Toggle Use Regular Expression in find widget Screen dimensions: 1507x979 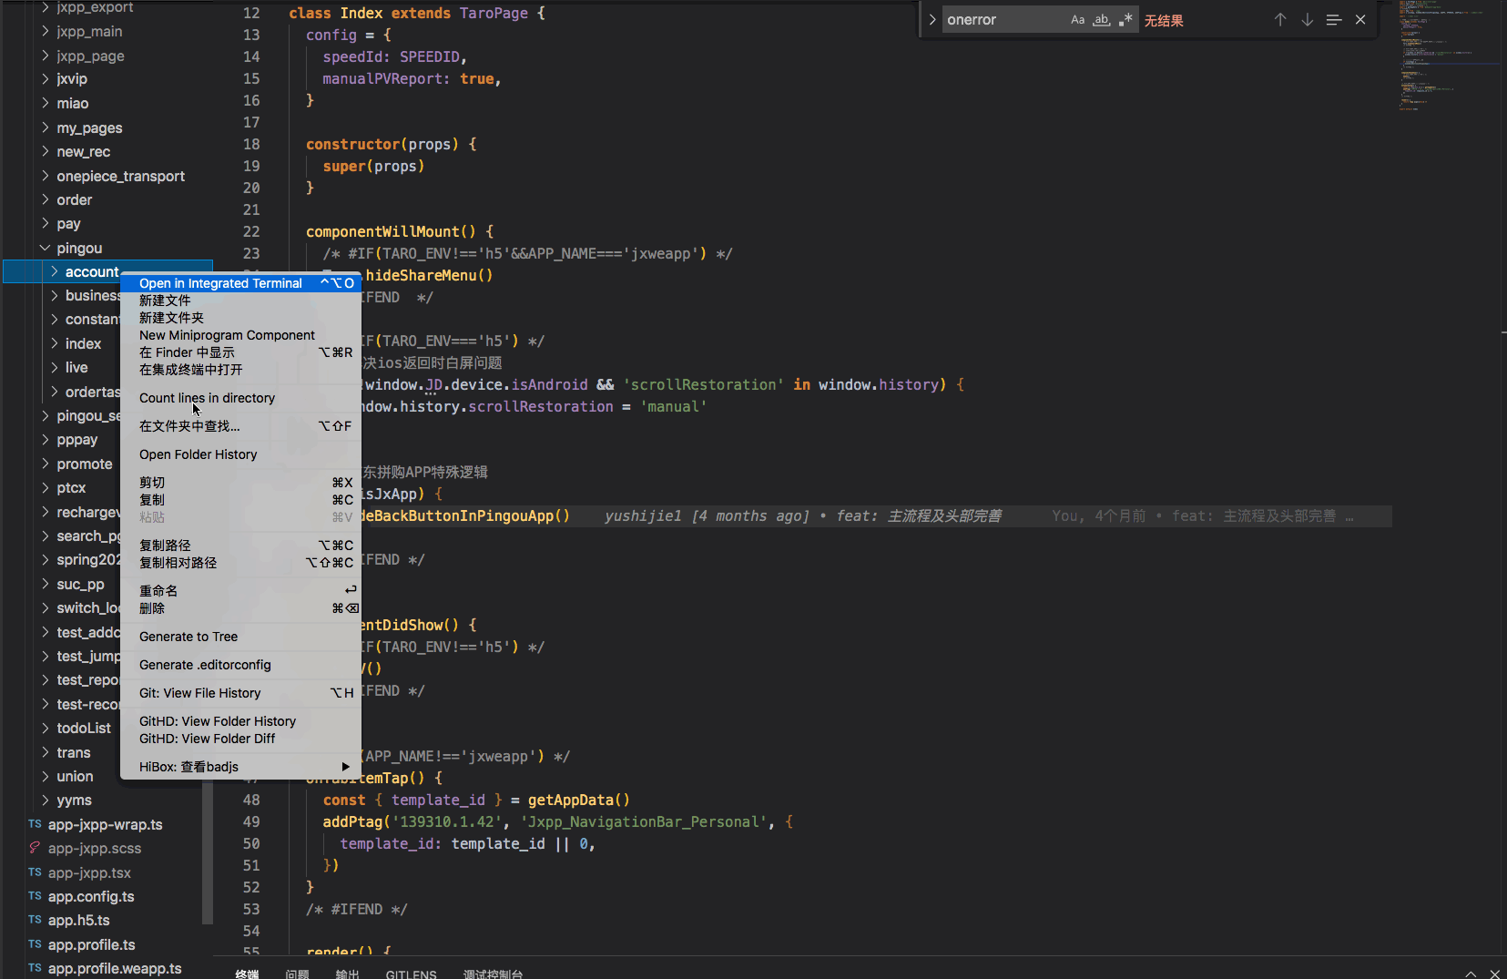pyautogui.click(x=1126, y=20)
